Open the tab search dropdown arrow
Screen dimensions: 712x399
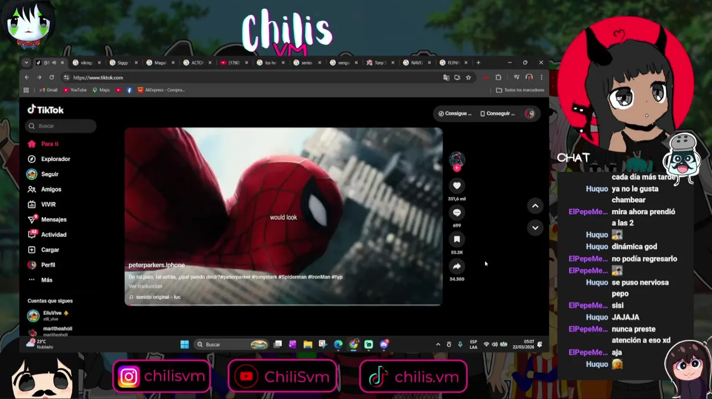(27, 63)
